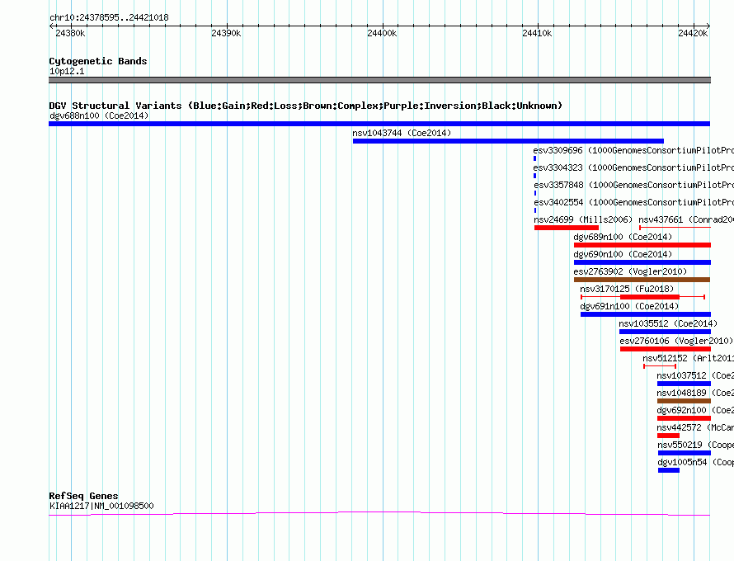Open dgv691n100 (Coe2014) variant
This screenshot has height=561, width=734.
(x=629, y=306)
